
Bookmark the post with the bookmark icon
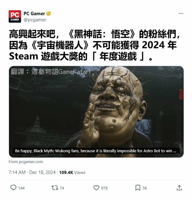pyautogui.click(x=138, y=188)
